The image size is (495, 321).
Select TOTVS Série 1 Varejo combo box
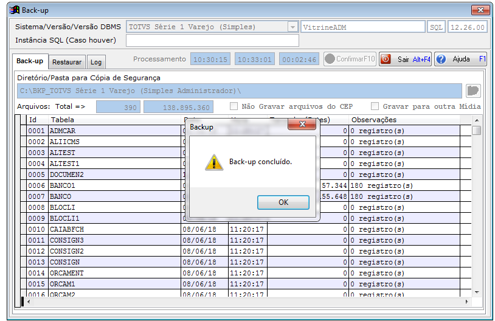pos(212,27)
